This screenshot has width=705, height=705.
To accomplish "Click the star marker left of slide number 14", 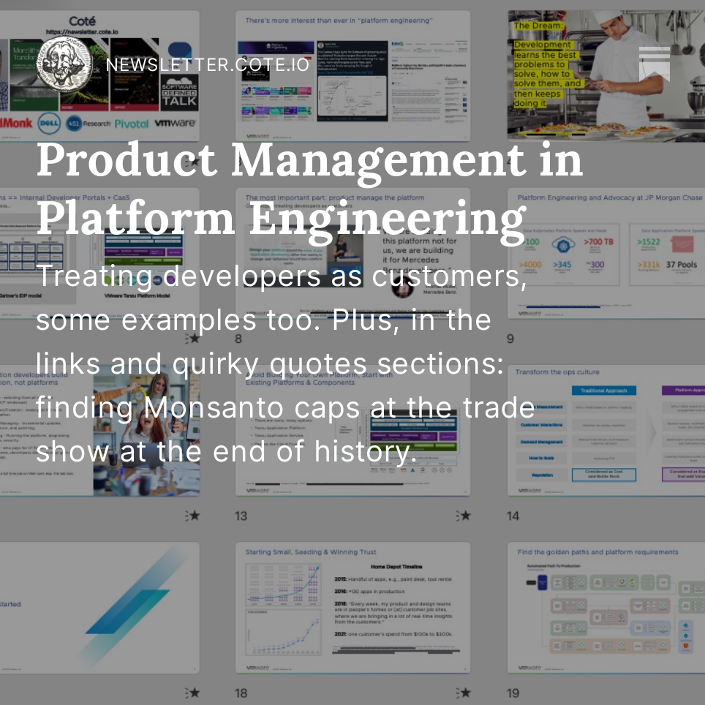I will point(464,516).
